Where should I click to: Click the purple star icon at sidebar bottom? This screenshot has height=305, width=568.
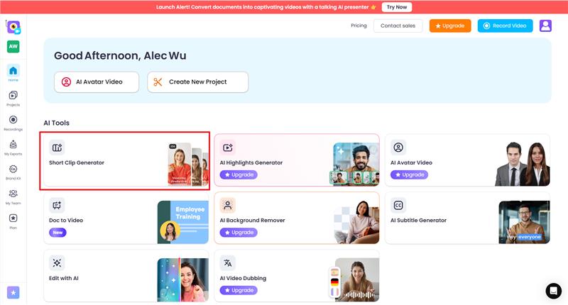point(13,293)
